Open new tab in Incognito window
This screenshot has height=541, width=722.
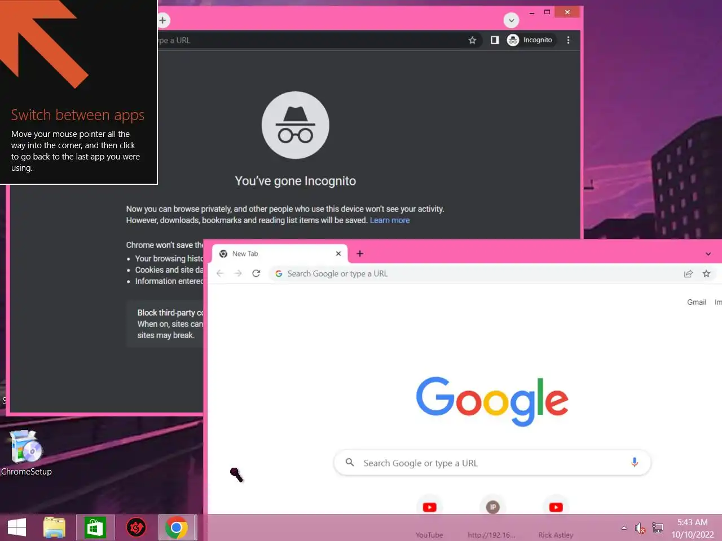162,20
